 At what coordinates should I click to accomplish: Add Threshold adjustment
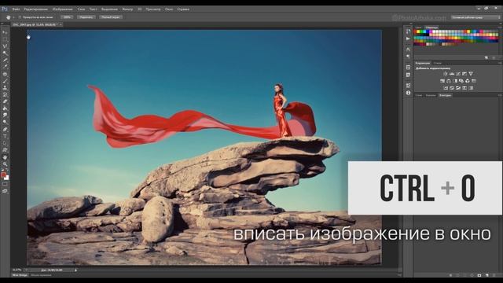(458, 88)
